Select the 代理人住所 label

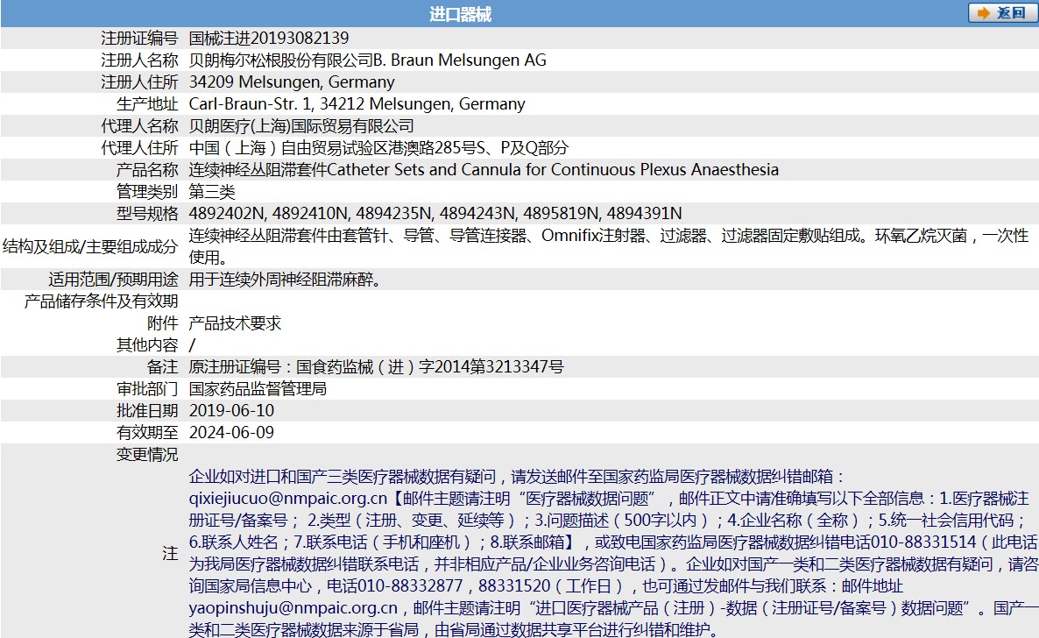point(139,147)
